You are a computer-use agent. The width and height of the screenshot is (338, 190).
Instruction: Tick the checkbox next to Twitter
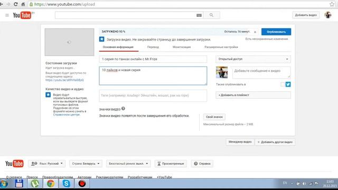(x=283, y=84)
